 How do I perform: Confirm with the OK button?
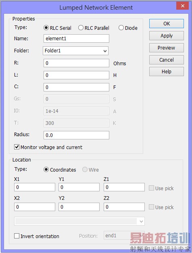coord(167,23)
